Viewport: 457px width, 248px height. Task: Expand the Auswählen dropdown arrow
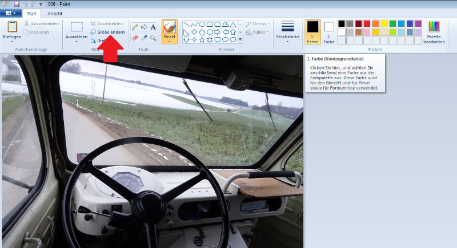(x=77, y=41)
